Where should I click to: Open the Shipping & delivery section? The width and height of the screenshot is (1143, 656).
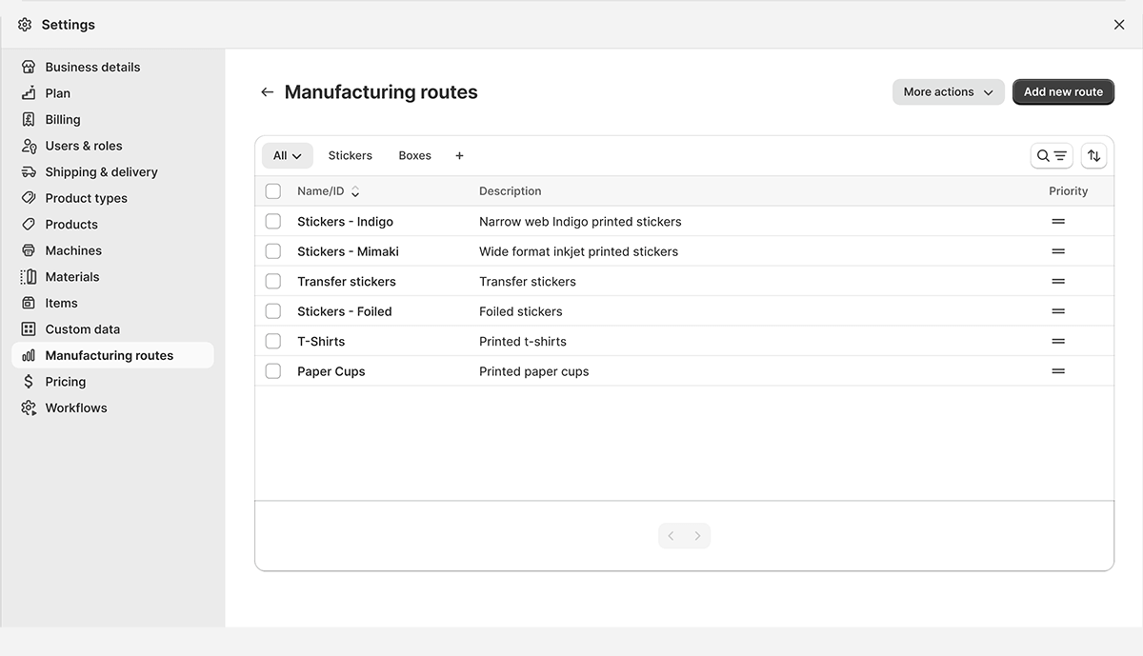pyautogui.click(x=101, y=171)
